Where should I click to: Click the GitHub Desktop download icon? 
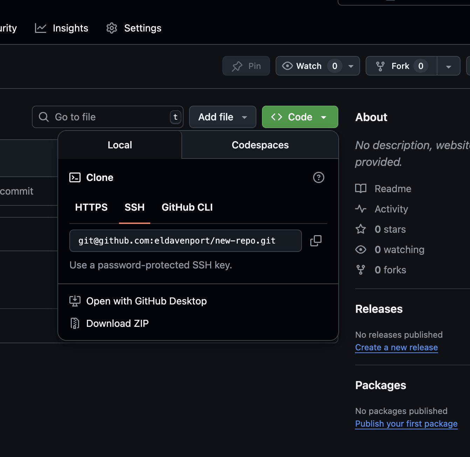[75, 301]
